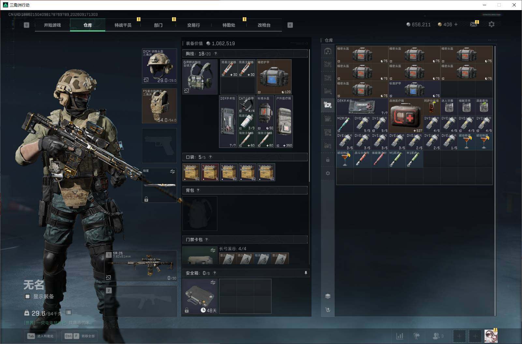This screenshot has width=522, height=344.
Task: Select the 户外医疗箱 item in chest rig
Action: coord(284,122)
